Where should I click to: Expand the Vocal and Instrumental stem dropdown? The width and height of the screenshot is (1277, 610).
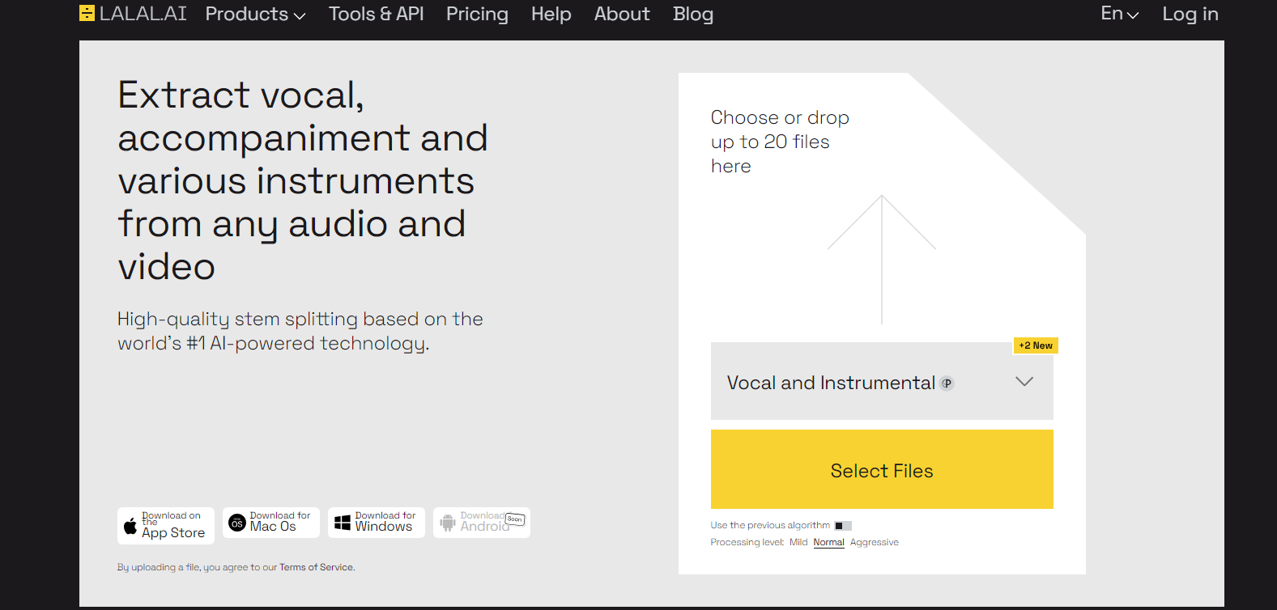(x=882, y=381)
